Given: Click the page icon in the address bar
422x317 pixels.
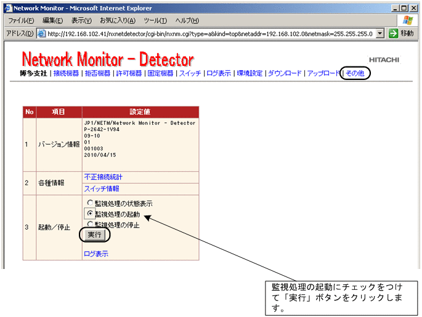Looking at the screenshot, I should pos(41,33).
